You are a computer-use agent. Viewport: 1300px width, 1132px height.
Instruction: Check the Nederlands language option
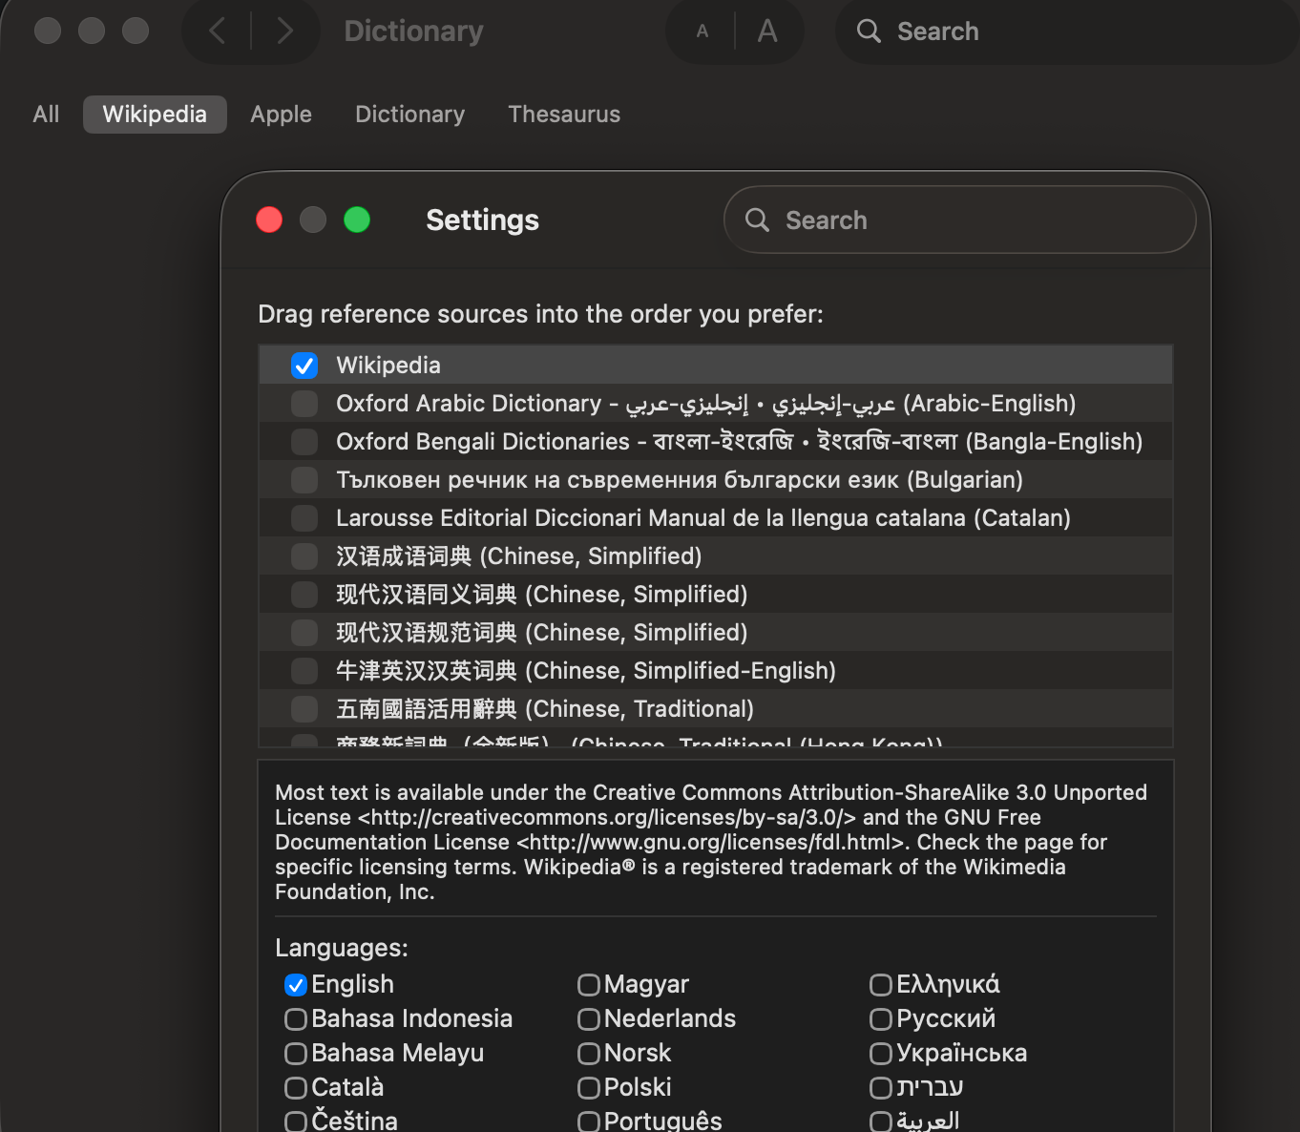pos(589,1019)
